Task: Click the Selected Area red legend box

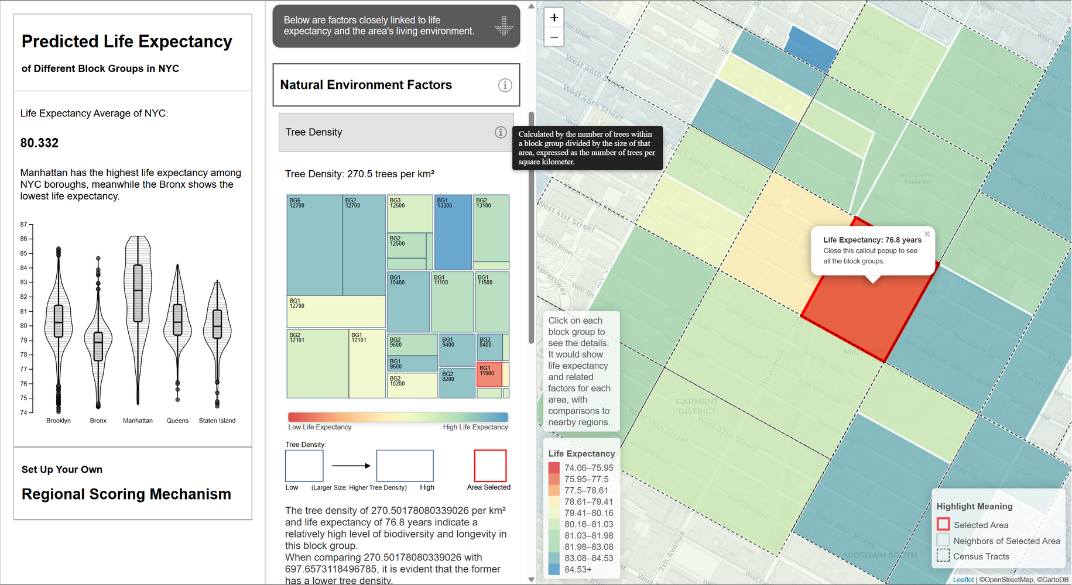Action: (943, 524)
